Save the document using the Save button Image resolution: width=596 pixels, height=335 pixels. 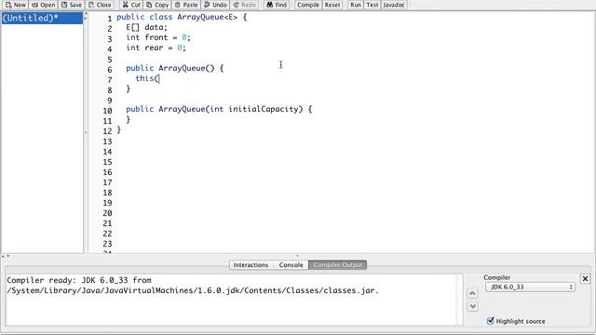click(72, 5)
